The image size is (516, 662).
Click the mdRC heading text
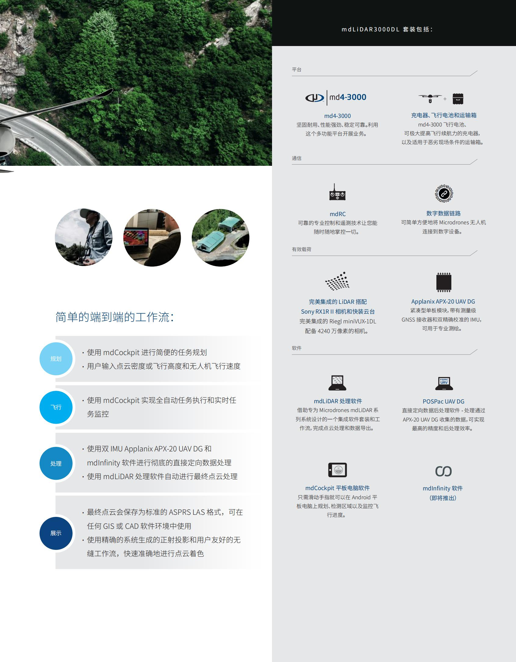coord(337,214)
